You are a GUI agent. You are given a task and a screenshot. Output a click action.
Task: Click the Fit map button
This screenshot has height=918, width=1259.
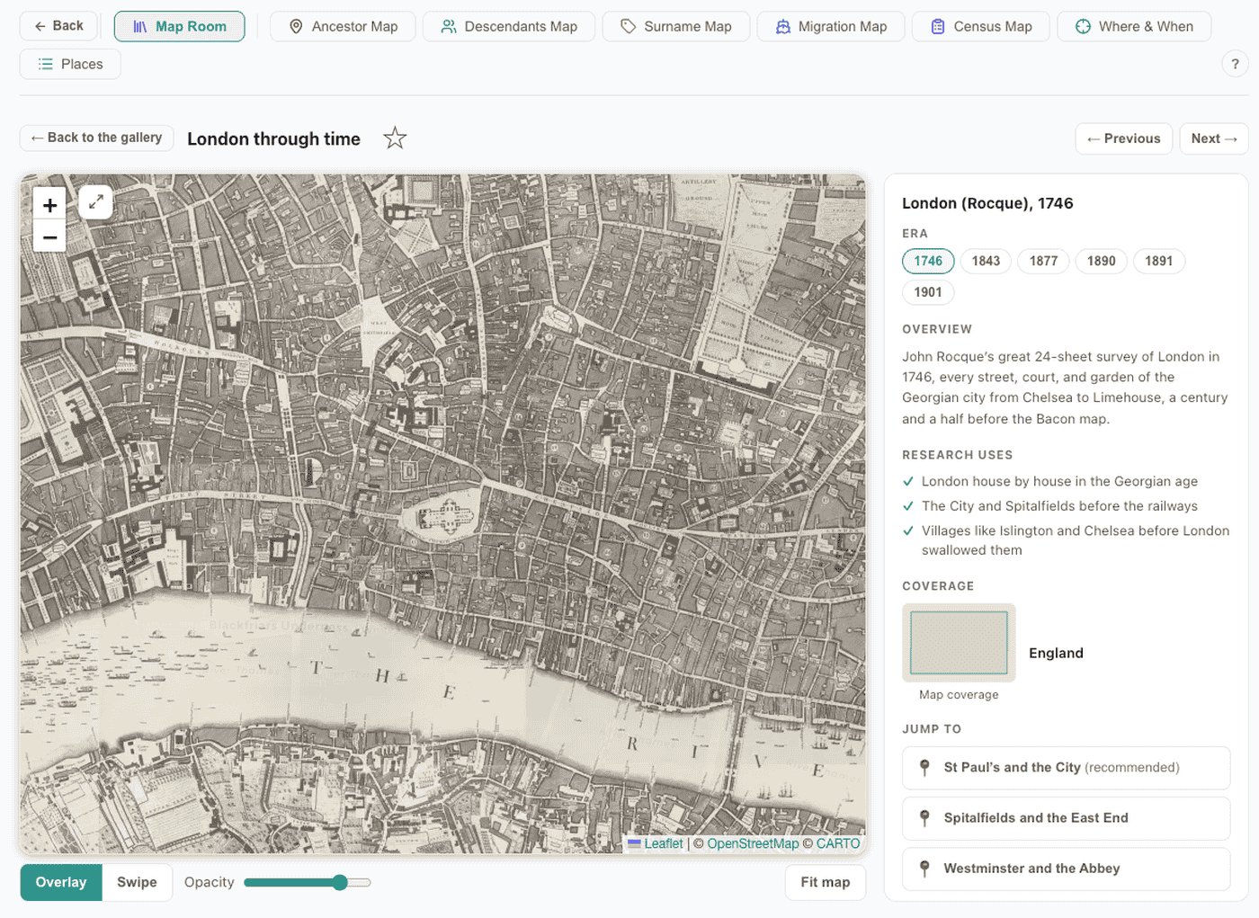tap(826, 882)
